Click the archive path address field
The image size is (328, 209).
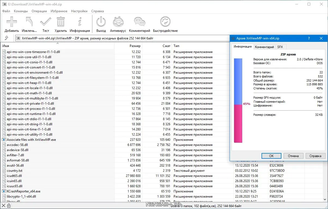[123, 38]
